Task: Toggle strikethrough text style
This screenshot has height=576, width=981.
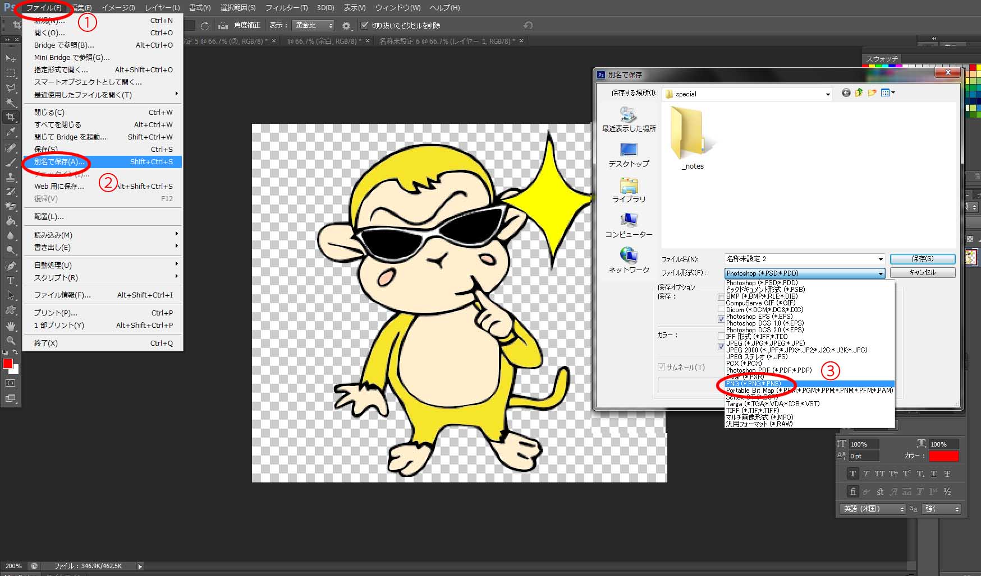Action: tap(947, 474)
